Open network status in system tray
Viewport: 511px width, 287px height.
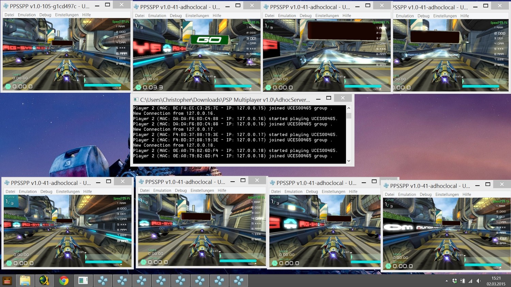[x=470, y=281]
